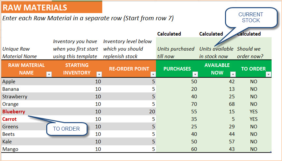The width and height of the screenshot is (282, 161).
Task: Select the Carrot raw material cell
Action: [27, 119]
